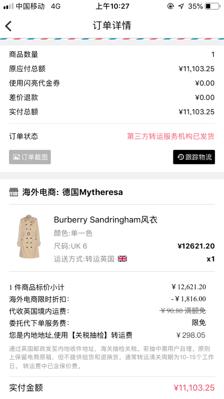Tap the crossed-out ¥90.80 满额免 fee

click(x=183, y=311)
